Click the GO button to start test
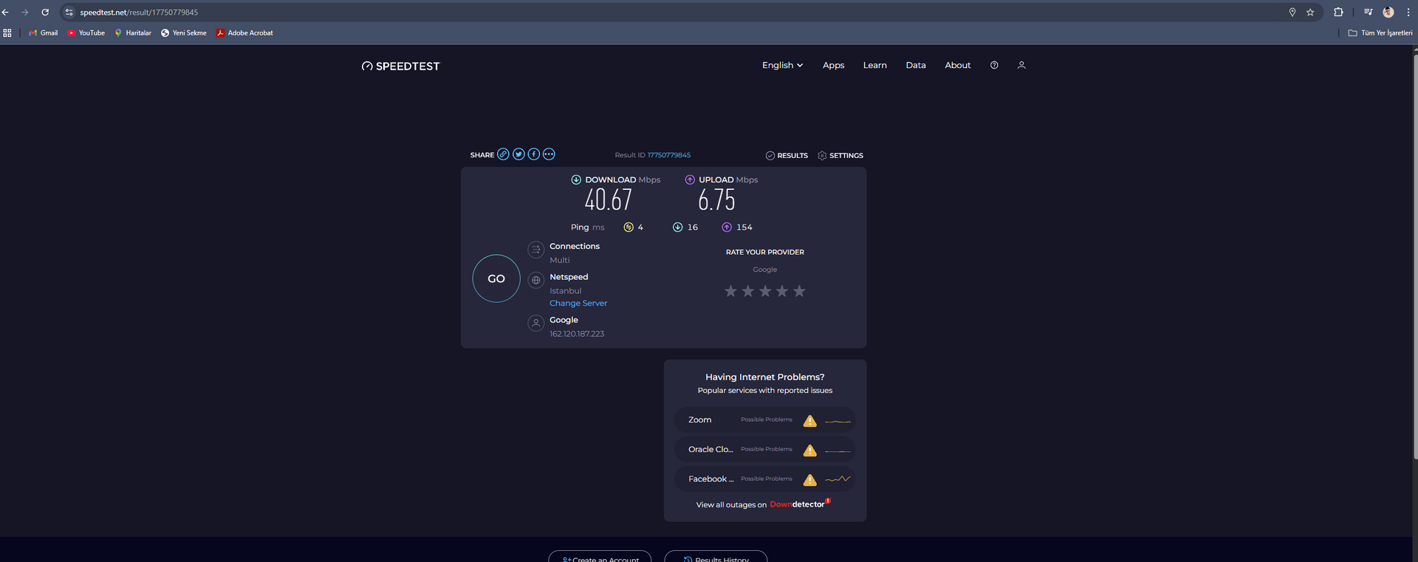 pyautogui.click(x=496, y=278)
